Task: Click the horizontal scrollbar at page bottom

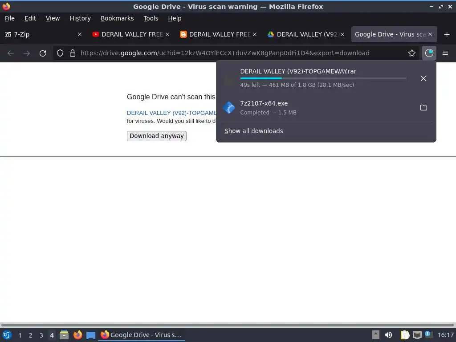Action: tap(228, 325)
